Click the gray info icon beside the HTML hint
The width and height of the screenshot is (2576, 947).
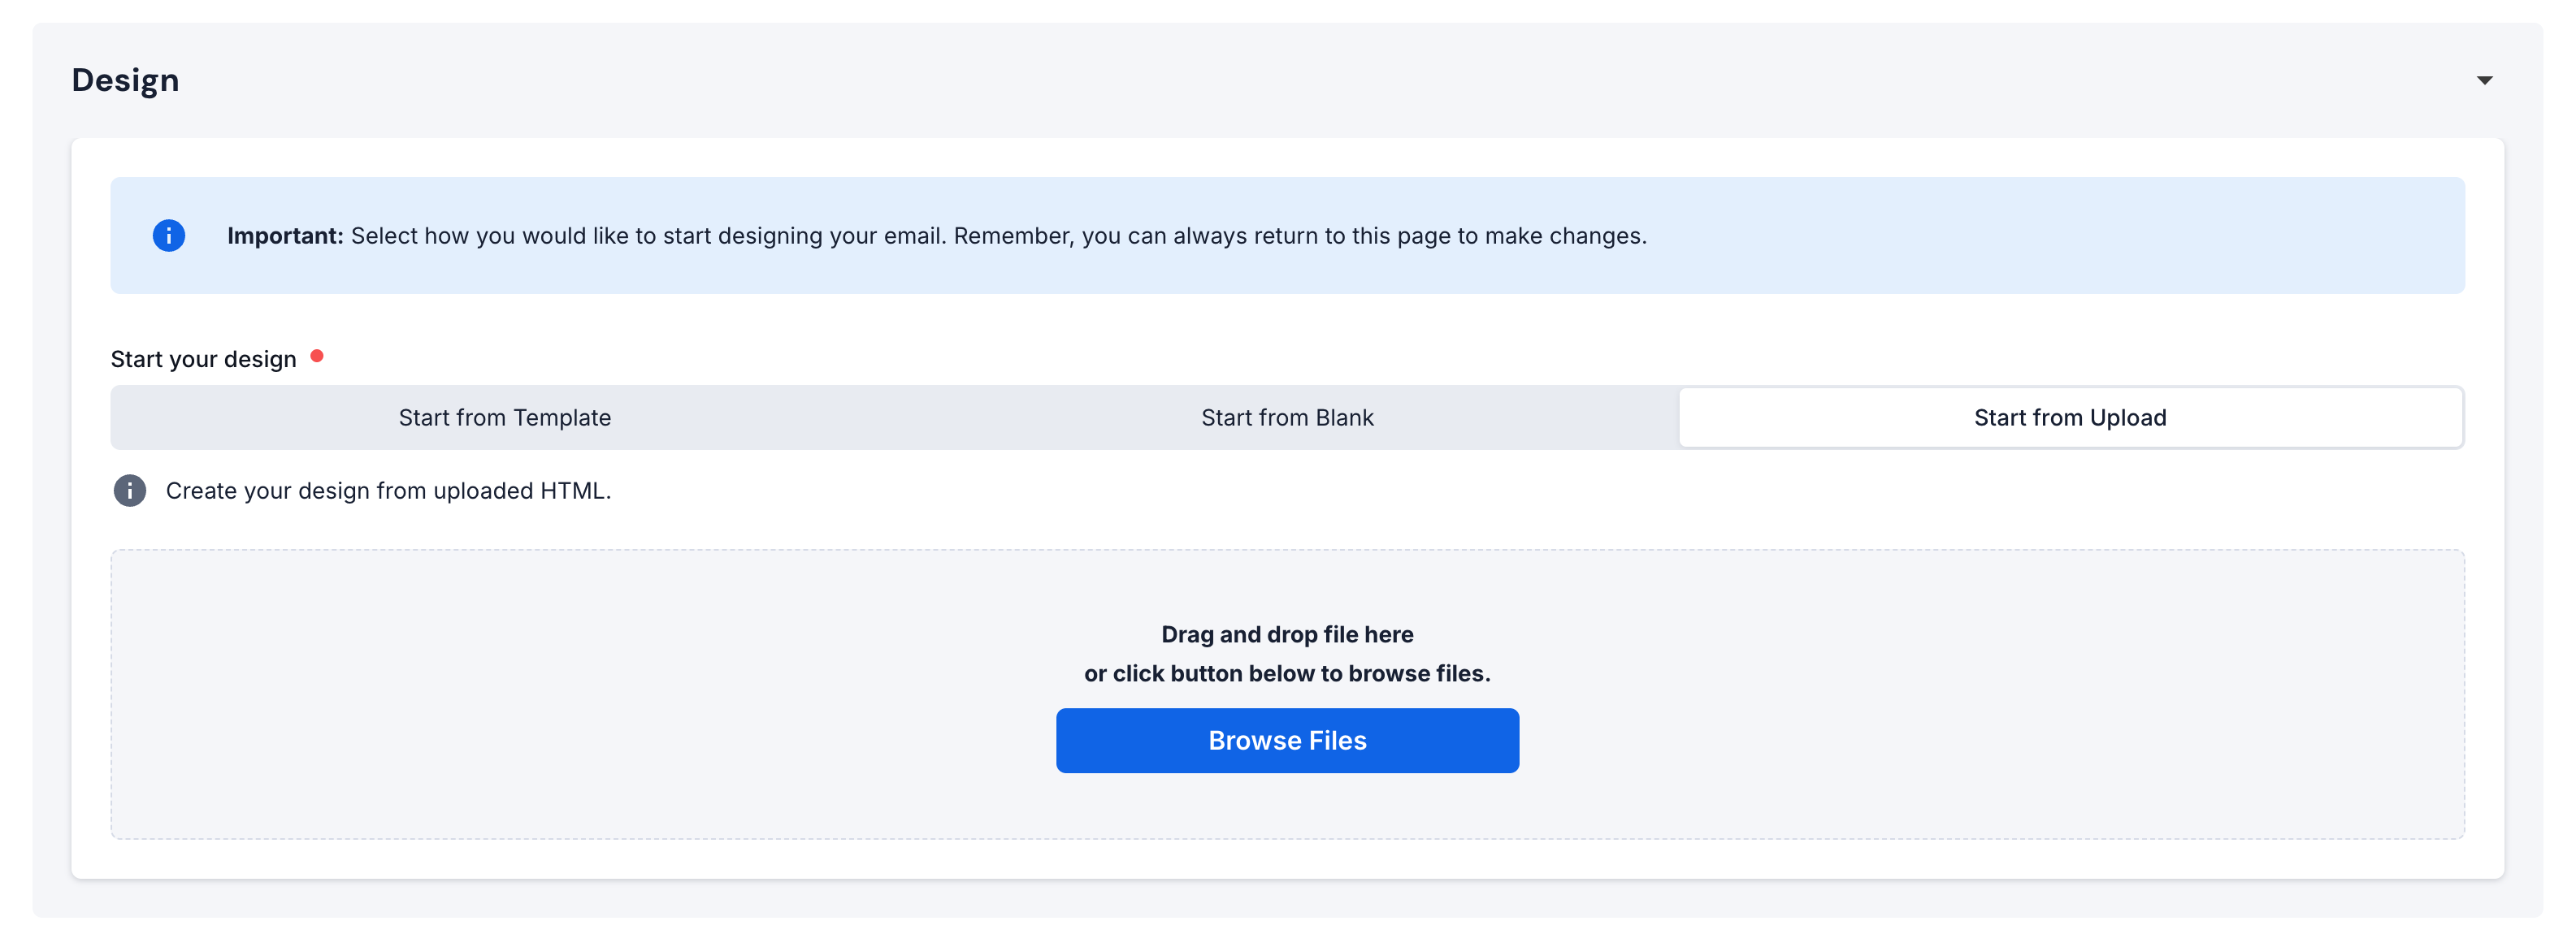(129, 491)
